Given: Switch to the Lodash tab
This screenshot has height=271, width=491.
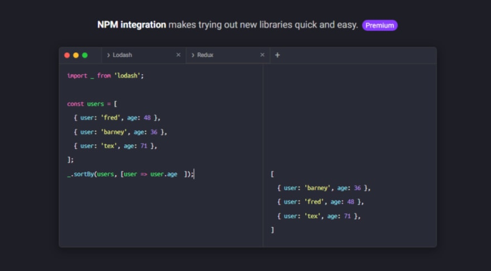Looking at the screenshot, I should point(143,55).
